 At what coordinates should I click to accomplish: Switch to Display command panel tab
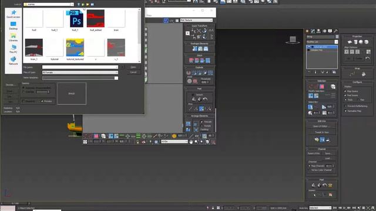click(330, 31)
